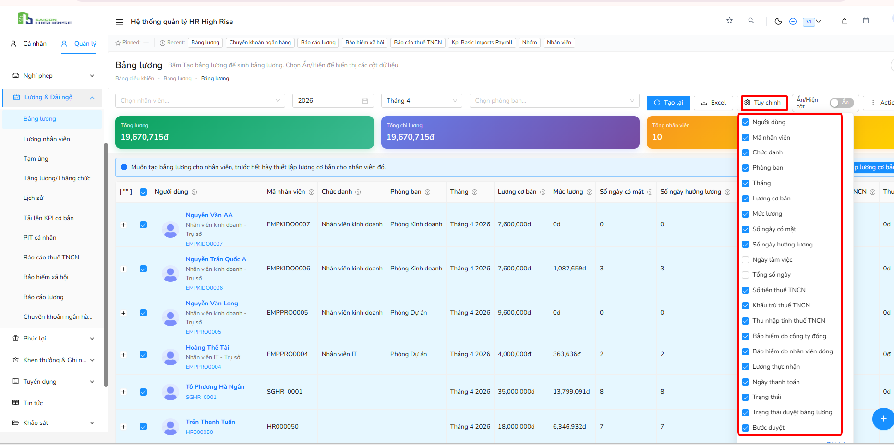Uncheck Mã nhân viên column option
Screen dimensions: 894x445
[x=745, y=138]
